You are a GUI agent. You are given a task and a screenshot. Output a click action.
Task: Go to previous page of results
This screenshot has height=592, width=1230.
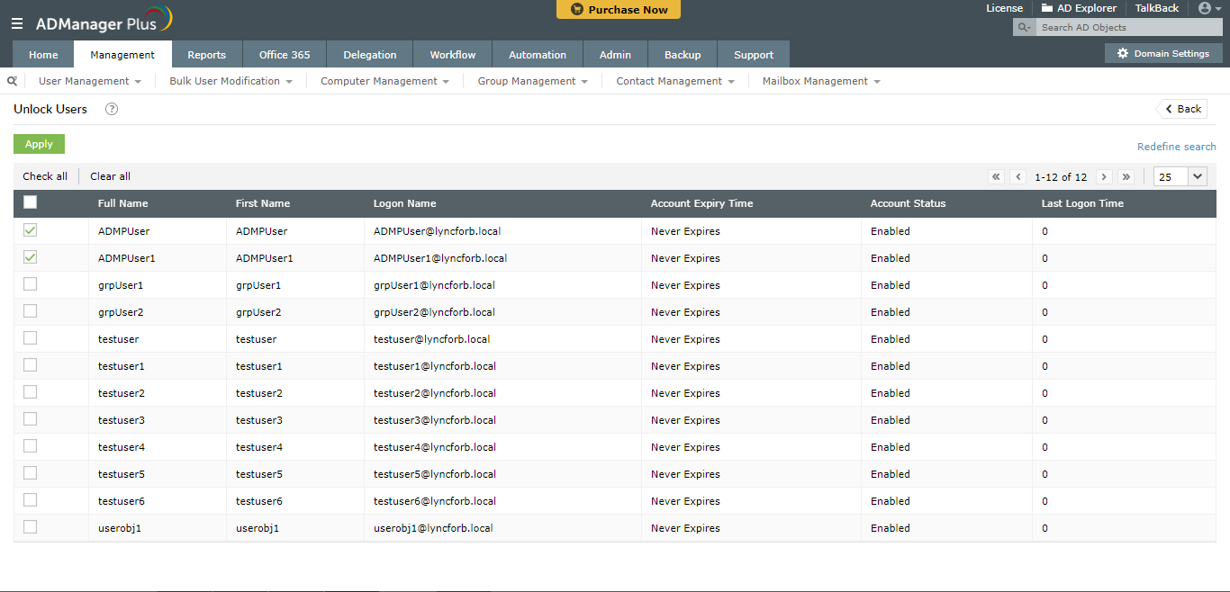[x=1018, y=177]
